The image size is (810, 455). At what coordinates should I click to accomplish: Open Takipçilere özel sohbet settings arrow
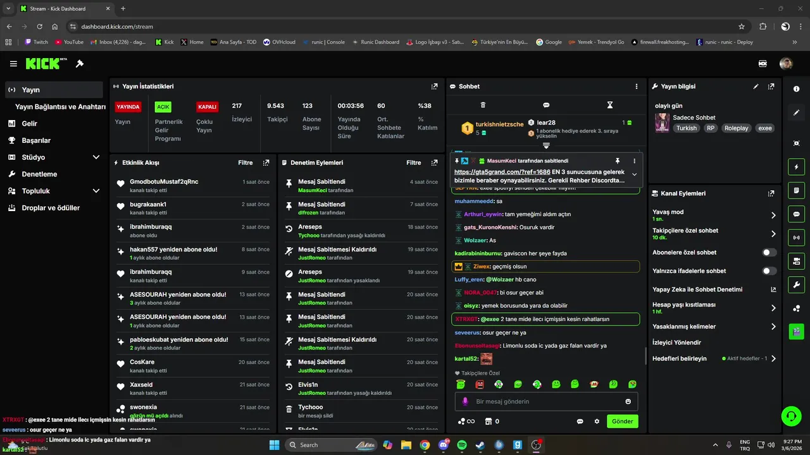pos(773,234)
